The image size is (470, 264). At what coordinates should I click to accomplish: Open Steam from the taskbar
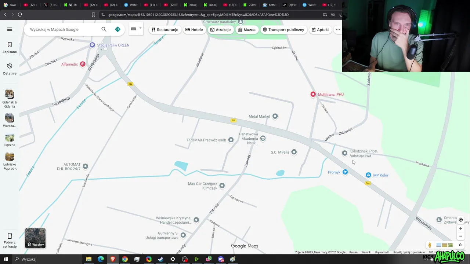pos(160,259)
